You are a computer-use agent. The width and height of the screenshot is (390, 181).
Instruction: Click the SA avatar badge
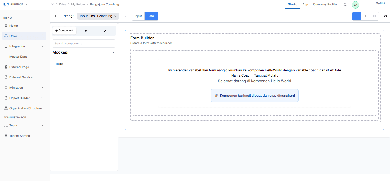(355, 5)
